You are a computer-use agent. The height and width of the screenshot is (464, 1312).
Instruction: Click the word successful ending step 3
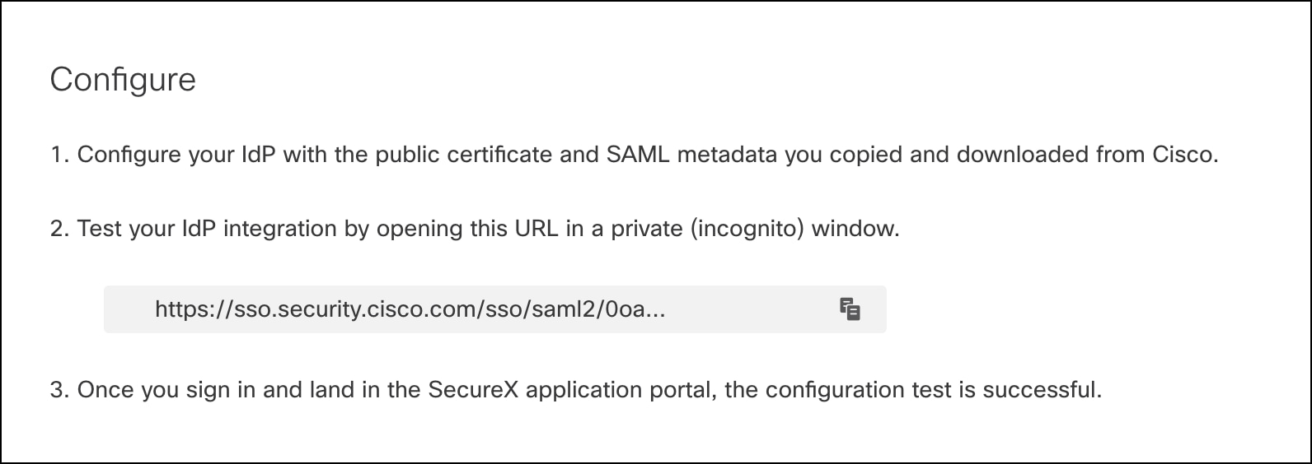tap(1041, 389)
